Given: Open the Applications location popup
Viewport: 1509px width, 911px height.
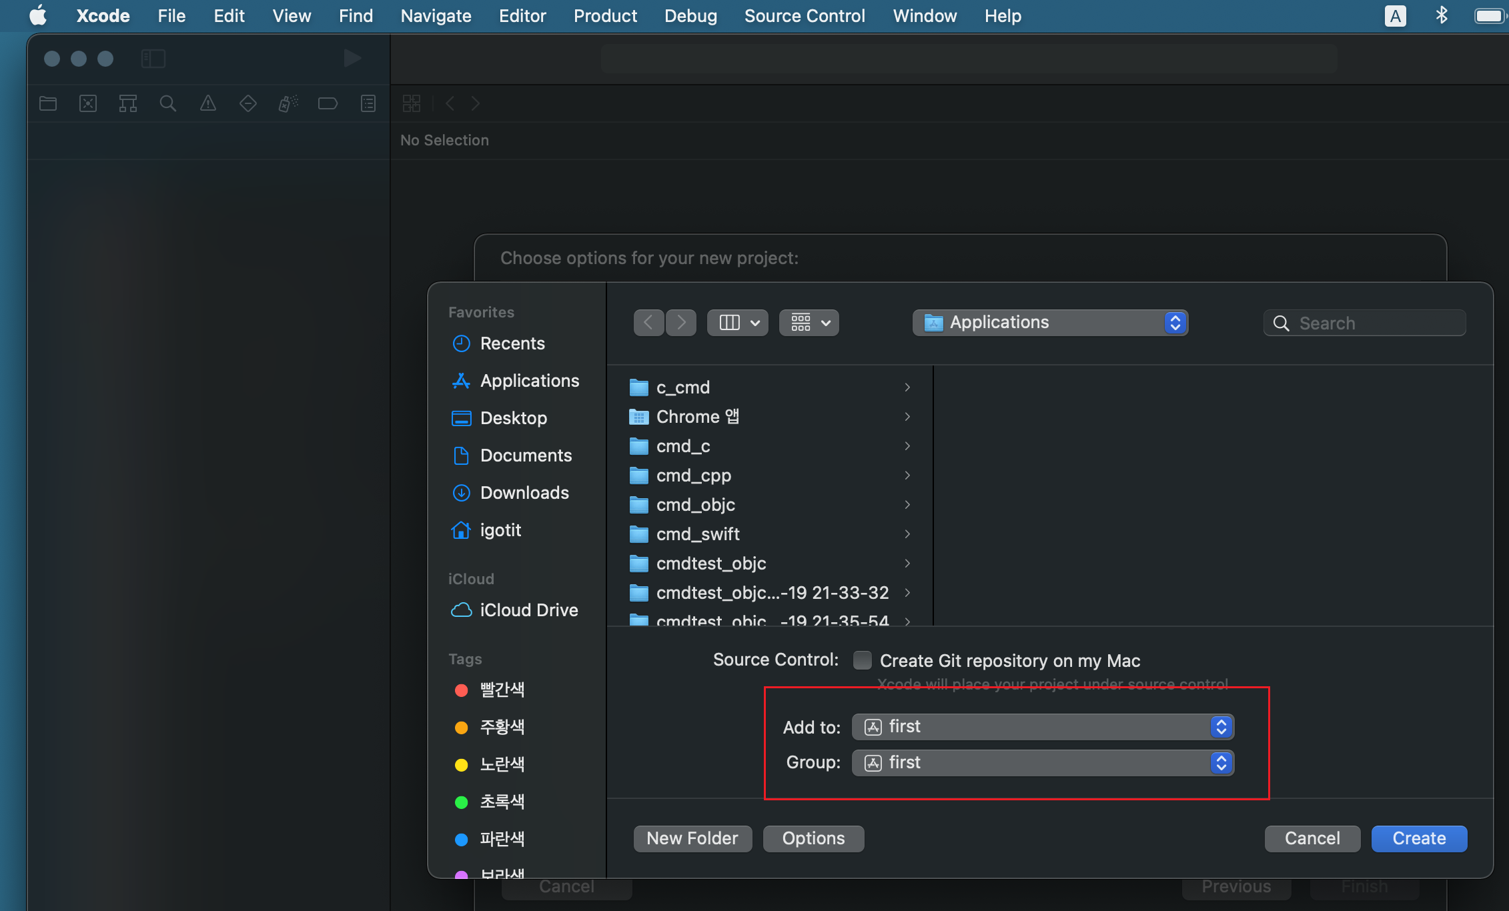Looking at the screenshot, I should click(x=1050, y=323).
